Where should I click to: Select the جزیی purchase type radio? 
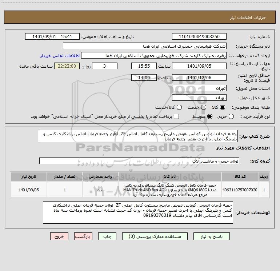point(231,116)
